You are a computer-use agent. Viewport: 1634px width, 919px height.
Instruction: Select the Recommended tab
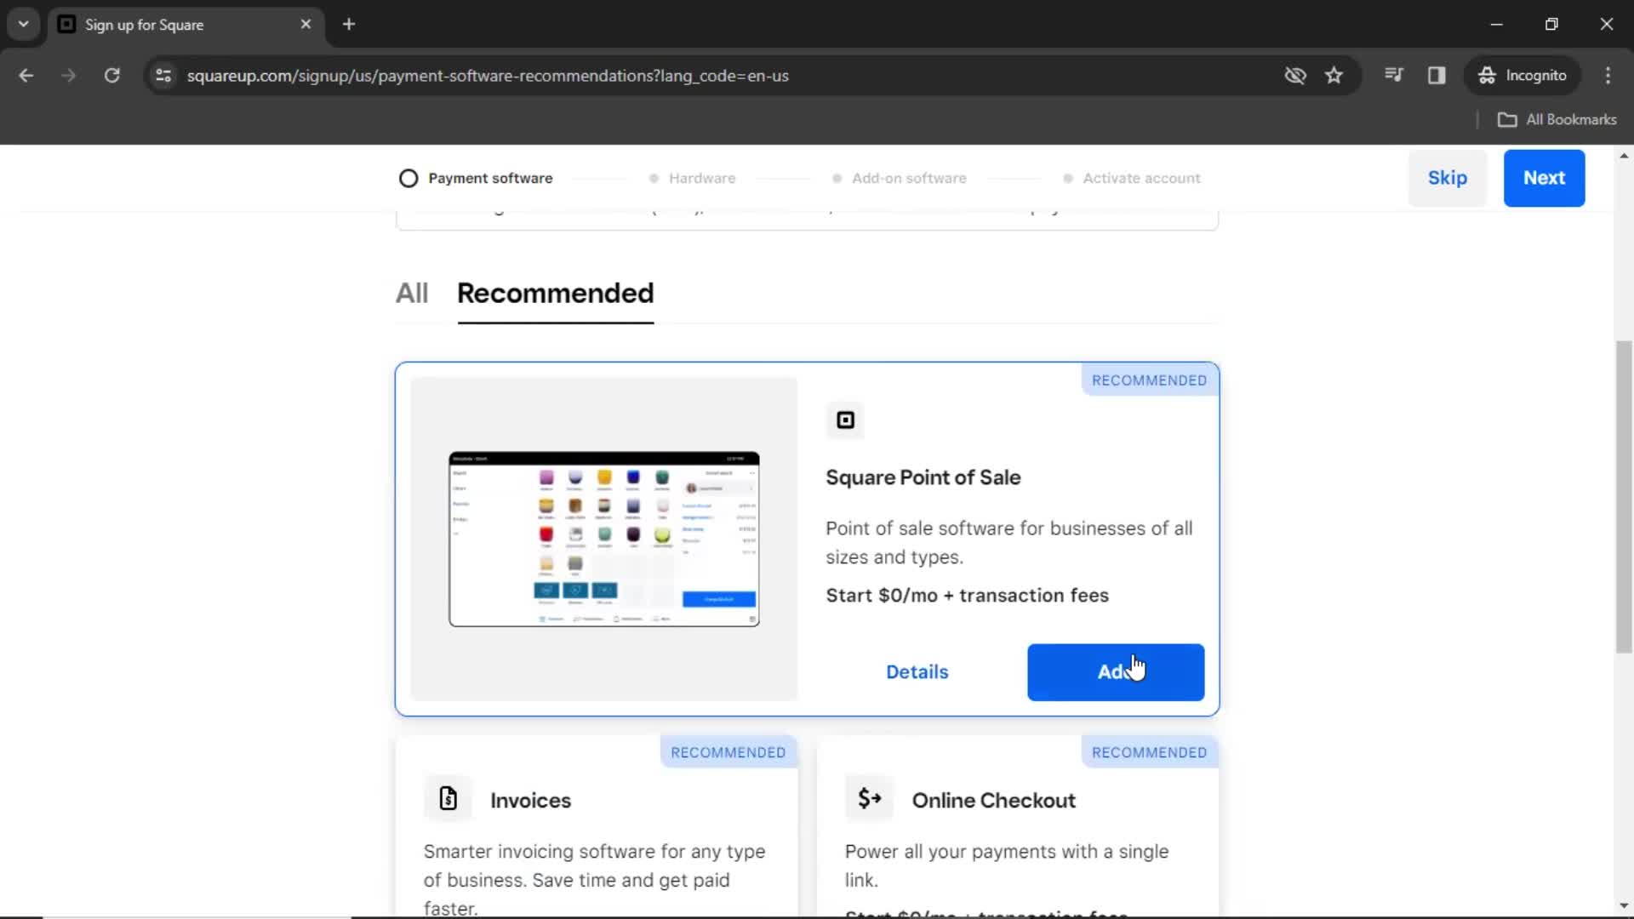click(554, 293)
